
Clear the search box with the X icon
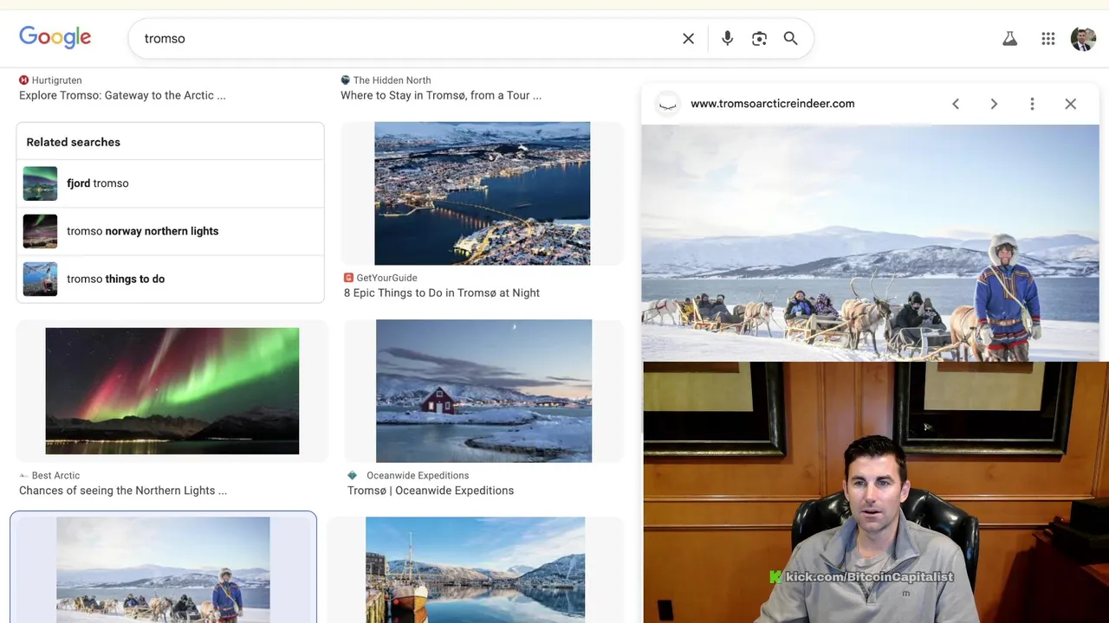[x=688, y=38]
